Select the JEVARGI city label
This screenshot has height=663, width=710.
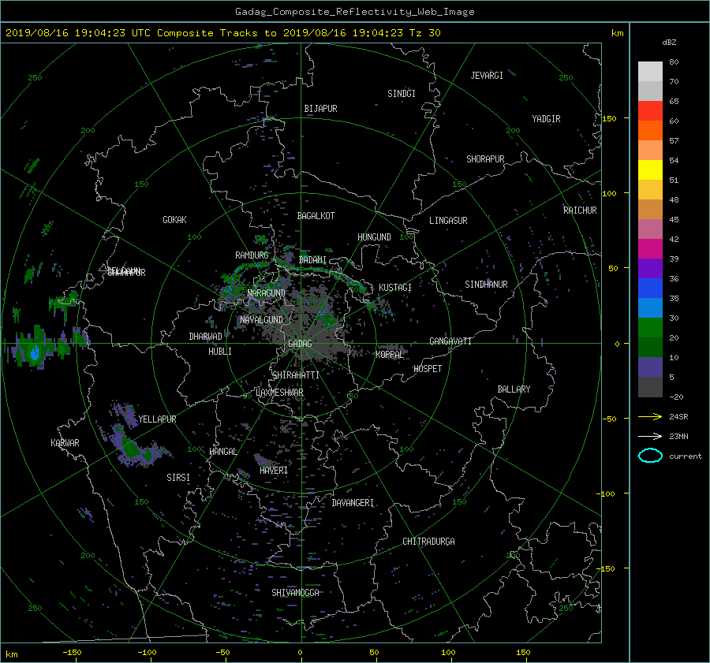pos(487,76)
